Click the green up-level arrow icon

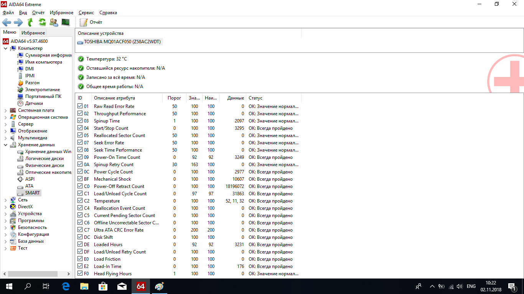(30, 22)
